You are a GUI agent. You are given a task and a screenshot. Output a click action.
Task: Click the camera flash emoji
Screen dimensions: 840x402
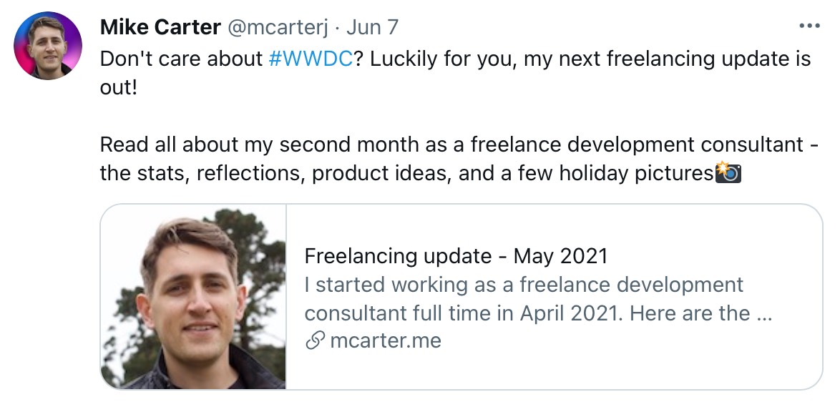[x=728, y=172]
